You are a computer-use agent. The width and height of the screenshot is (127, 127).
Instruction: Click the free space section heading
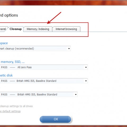pyautogui.click(x=4, y=43)
